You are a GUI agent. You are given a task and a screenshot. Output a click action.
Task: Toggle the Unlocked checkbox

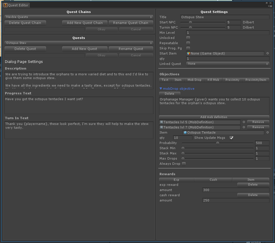(188, 38)
